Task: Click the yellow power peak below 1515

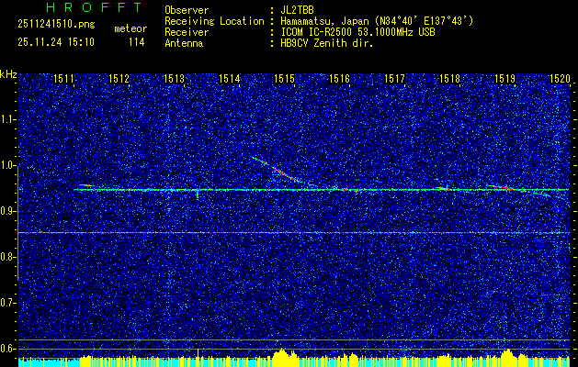Action: point(281,353)
